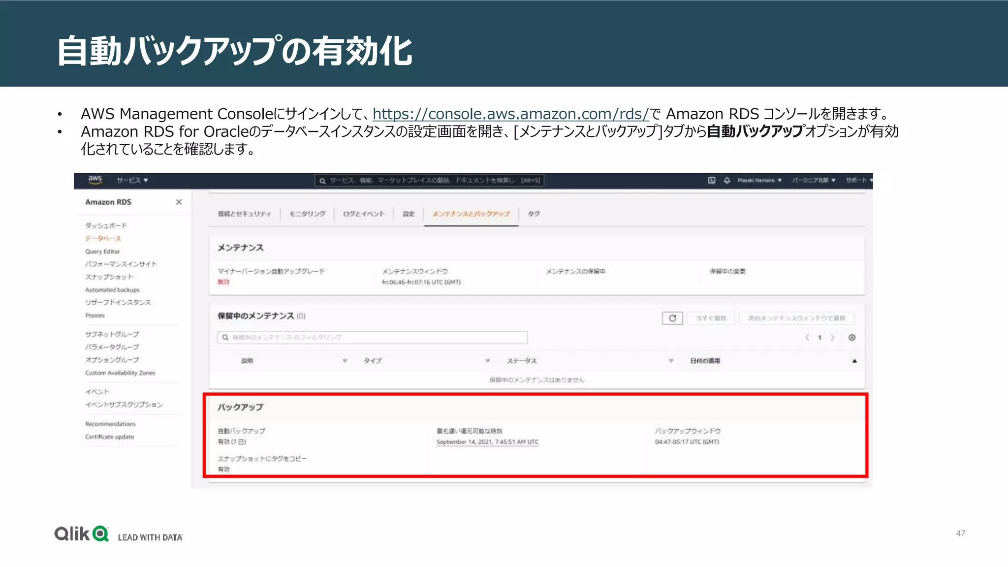Click the AWS logo in console header
The image size is (1008, 567).
click(95, 180)
